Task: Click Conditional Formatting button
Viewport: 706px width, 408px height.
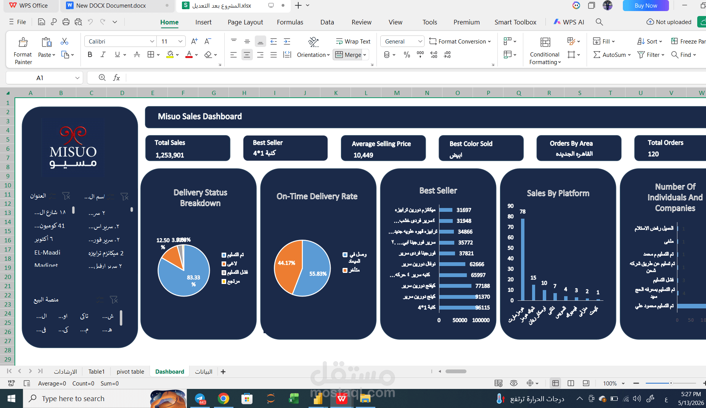Action: pos(545,51)
